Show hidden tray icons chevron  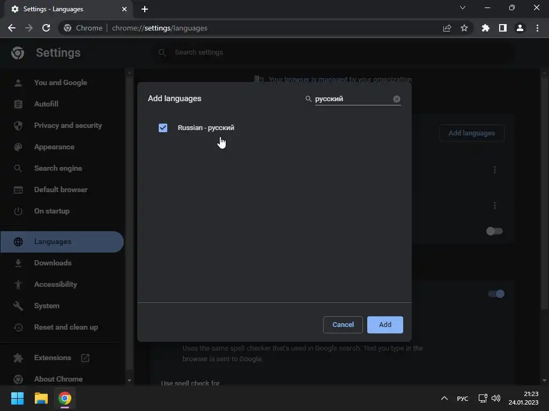click(x=444, y=398)
